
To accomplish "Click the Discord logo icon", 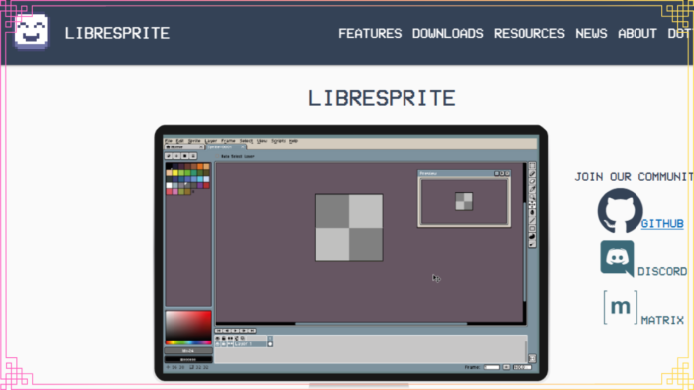I will point(617,258).
